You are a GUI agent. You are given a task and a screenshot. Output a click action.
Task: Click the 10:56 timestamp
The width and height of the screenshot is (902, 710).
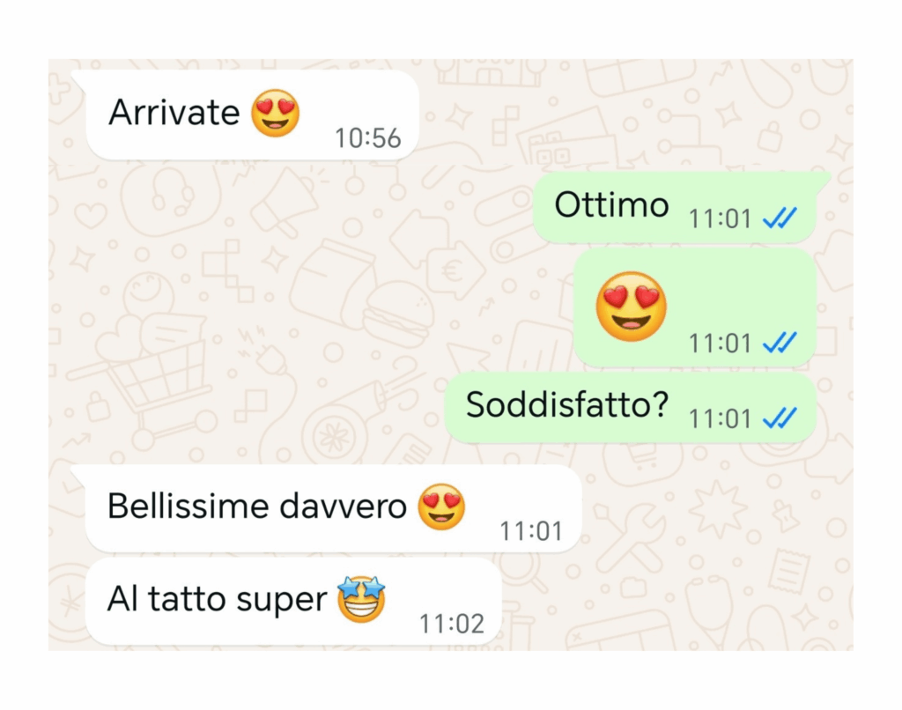pos(367,138)
